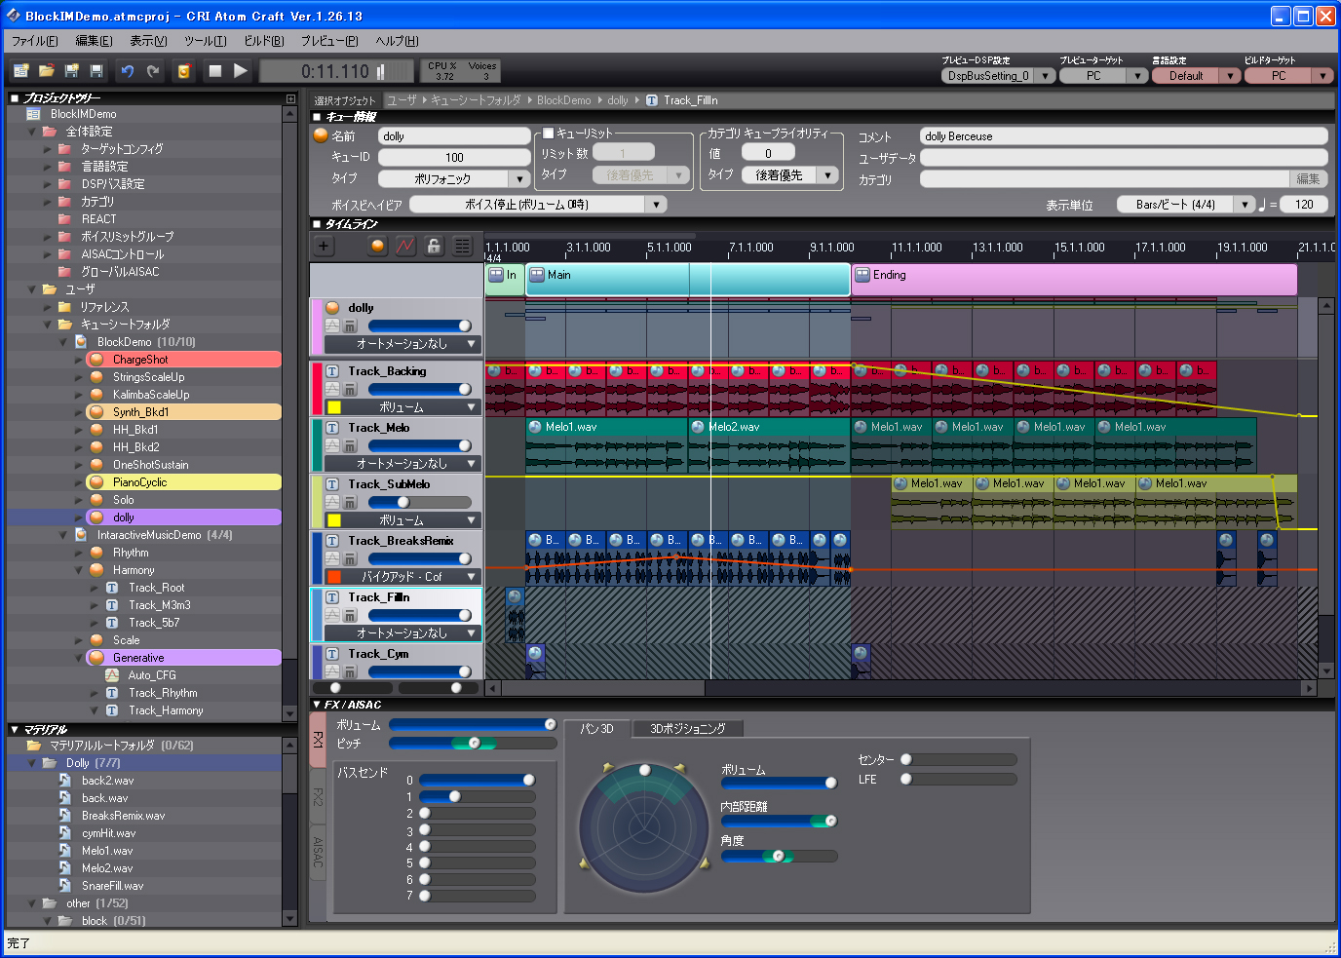Click the 編集 button next to カテゴリ
This screenshot has height=958, width=1341.
[1308, 179]
